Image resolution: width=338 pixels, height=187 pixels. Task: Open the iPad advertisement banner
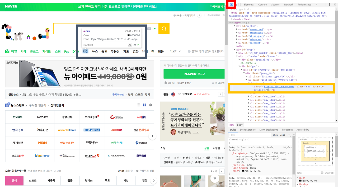79,75
